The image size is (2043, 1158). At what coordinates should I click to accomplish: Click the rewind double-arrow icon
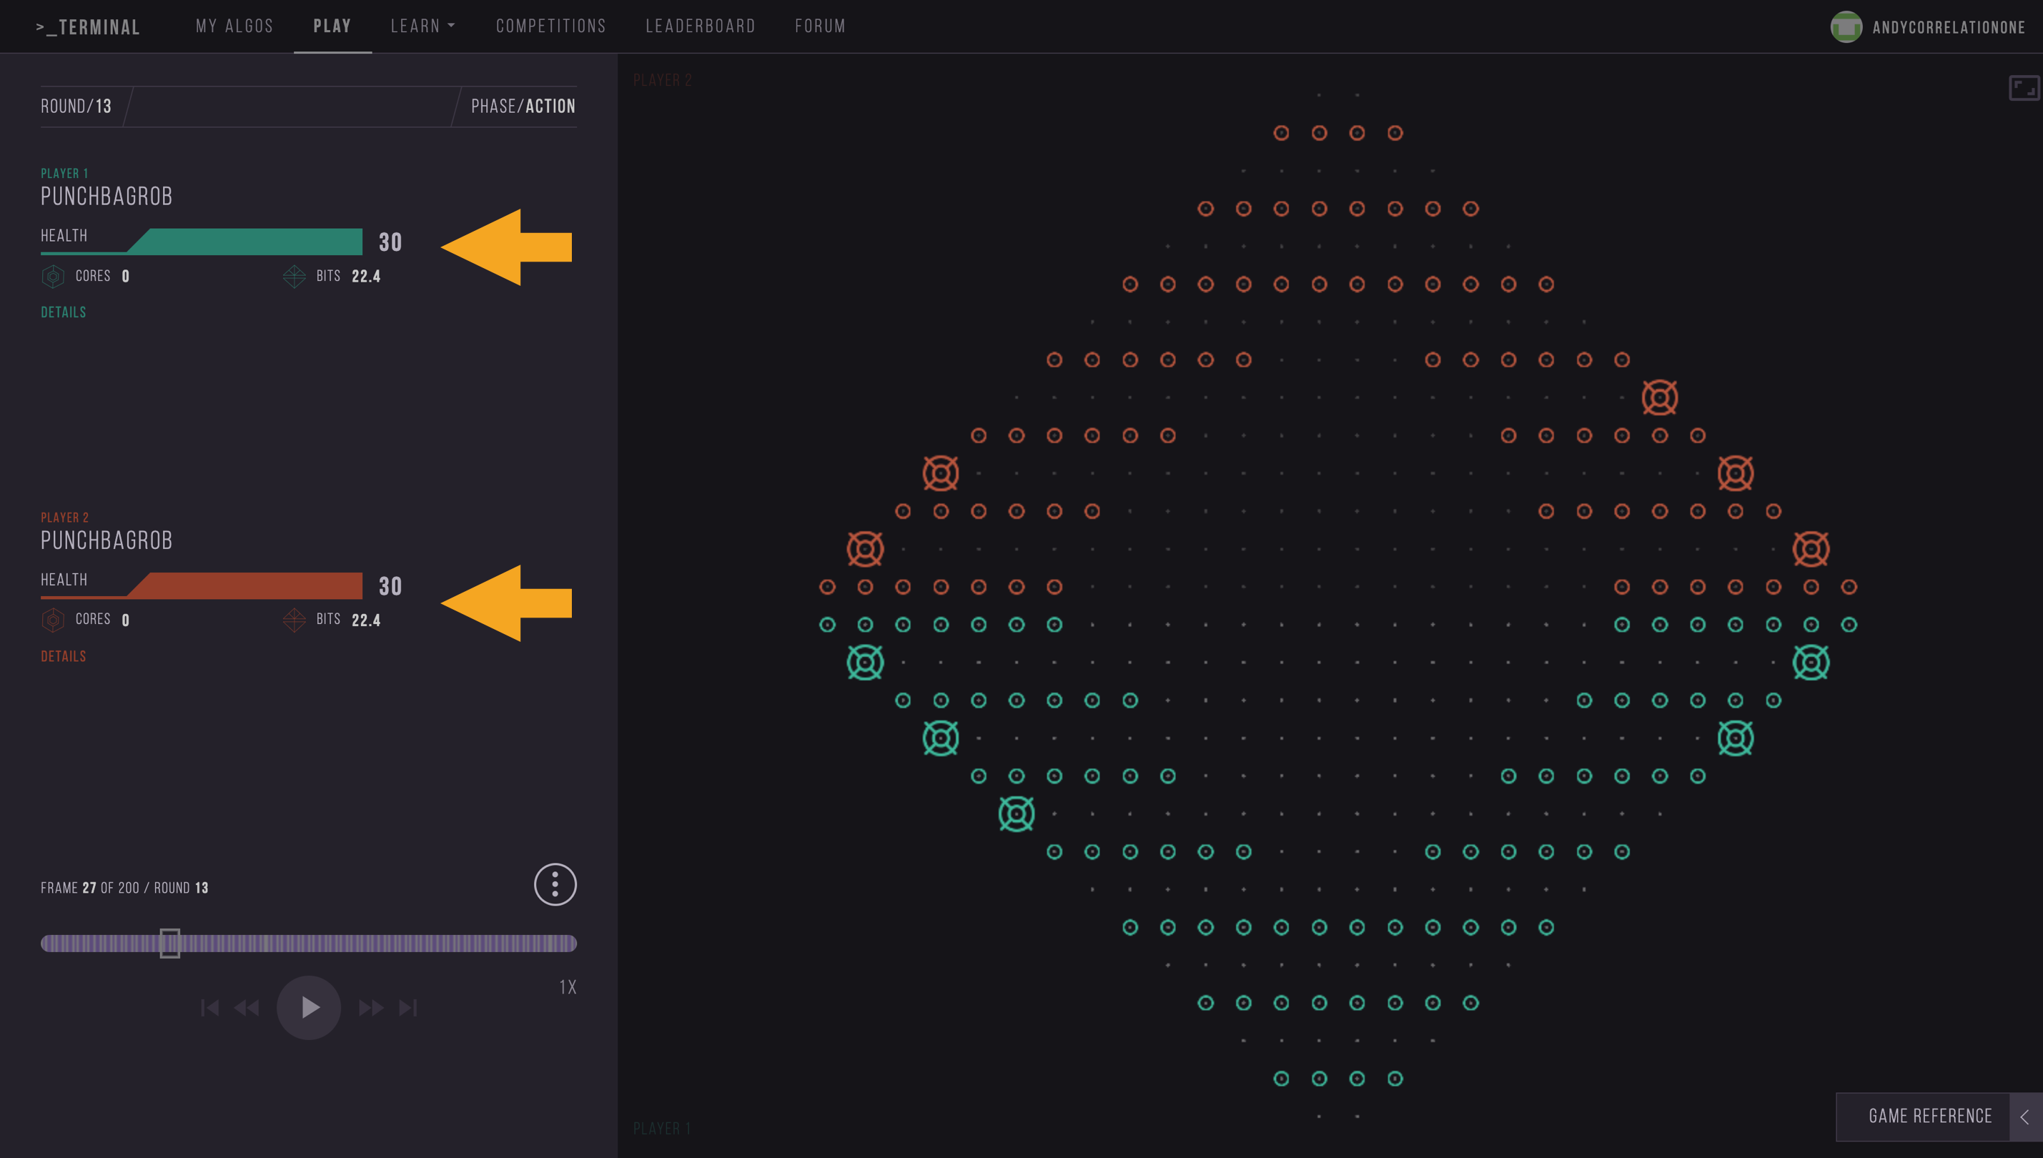[x=247, y=1008]
